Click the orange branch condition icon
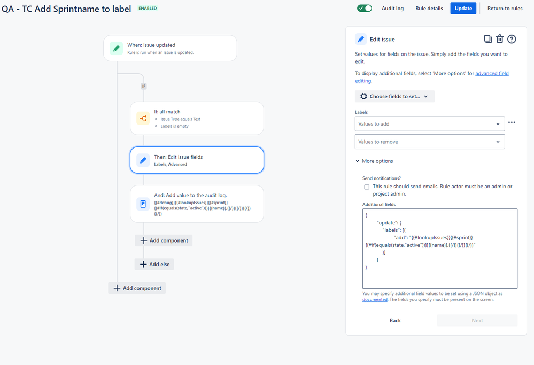The height and width of the screenshot is (365, 534). coord(143,118)
